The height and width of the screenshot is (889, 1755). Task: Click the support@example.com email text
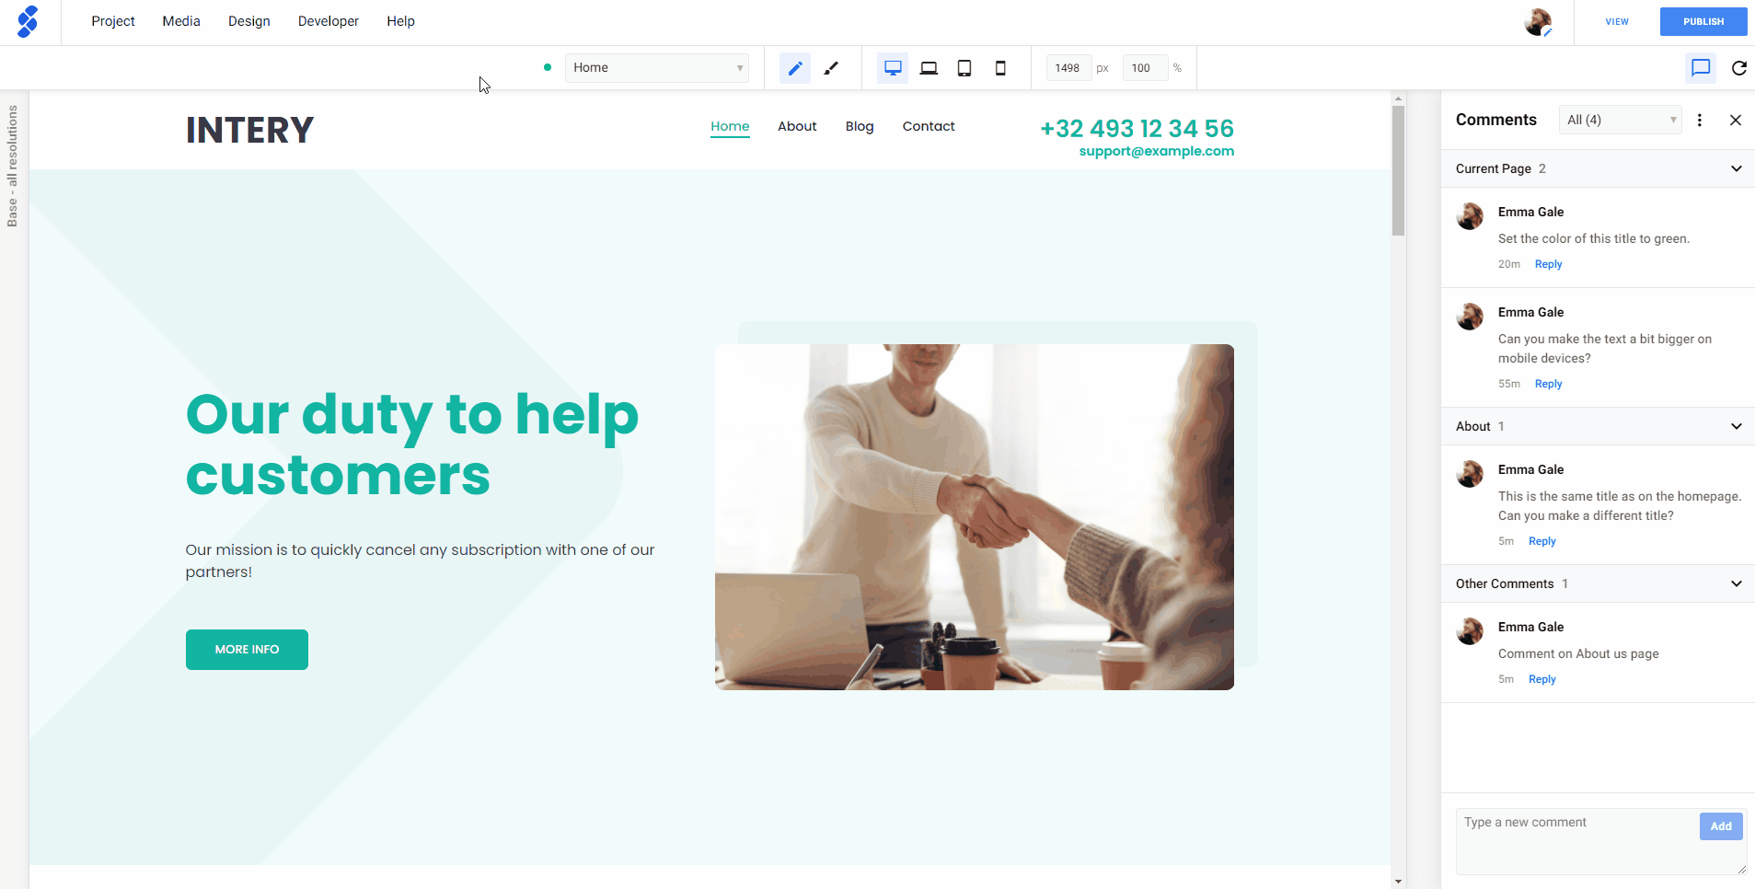1157,152
